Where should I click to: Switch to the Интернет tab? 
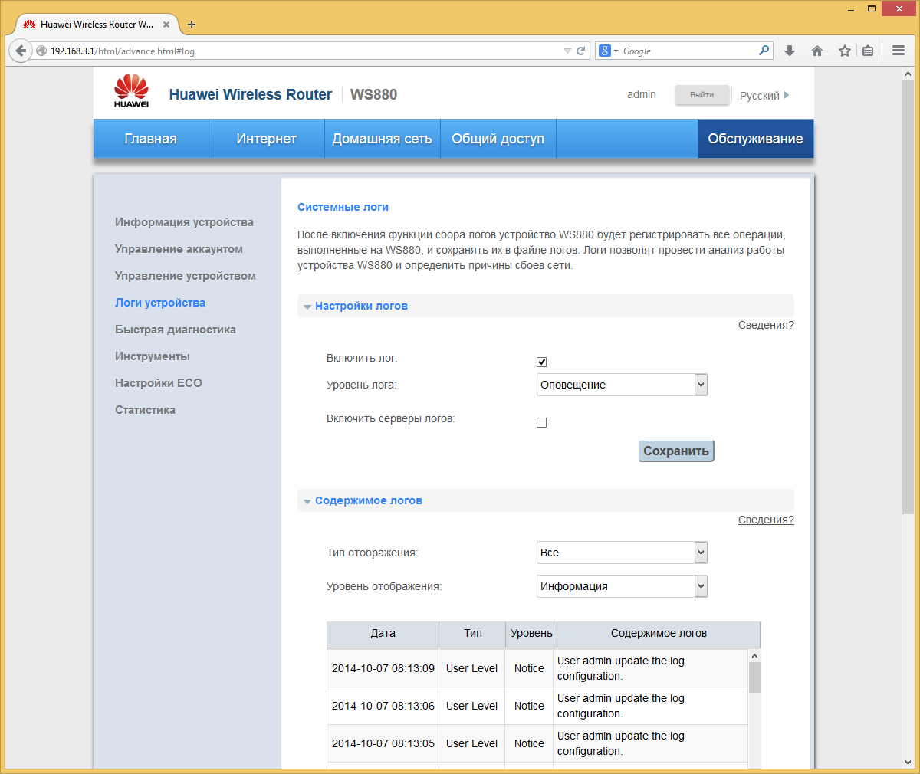tap(267, 139)
